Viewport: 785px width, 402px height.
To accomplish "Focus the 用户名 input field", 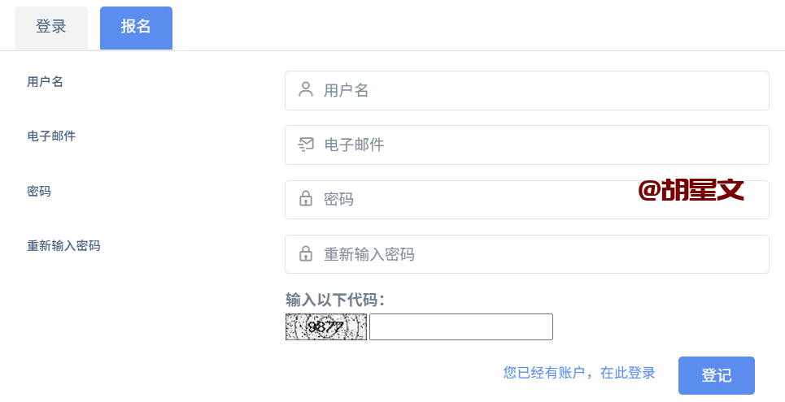I will click(537, 90).
